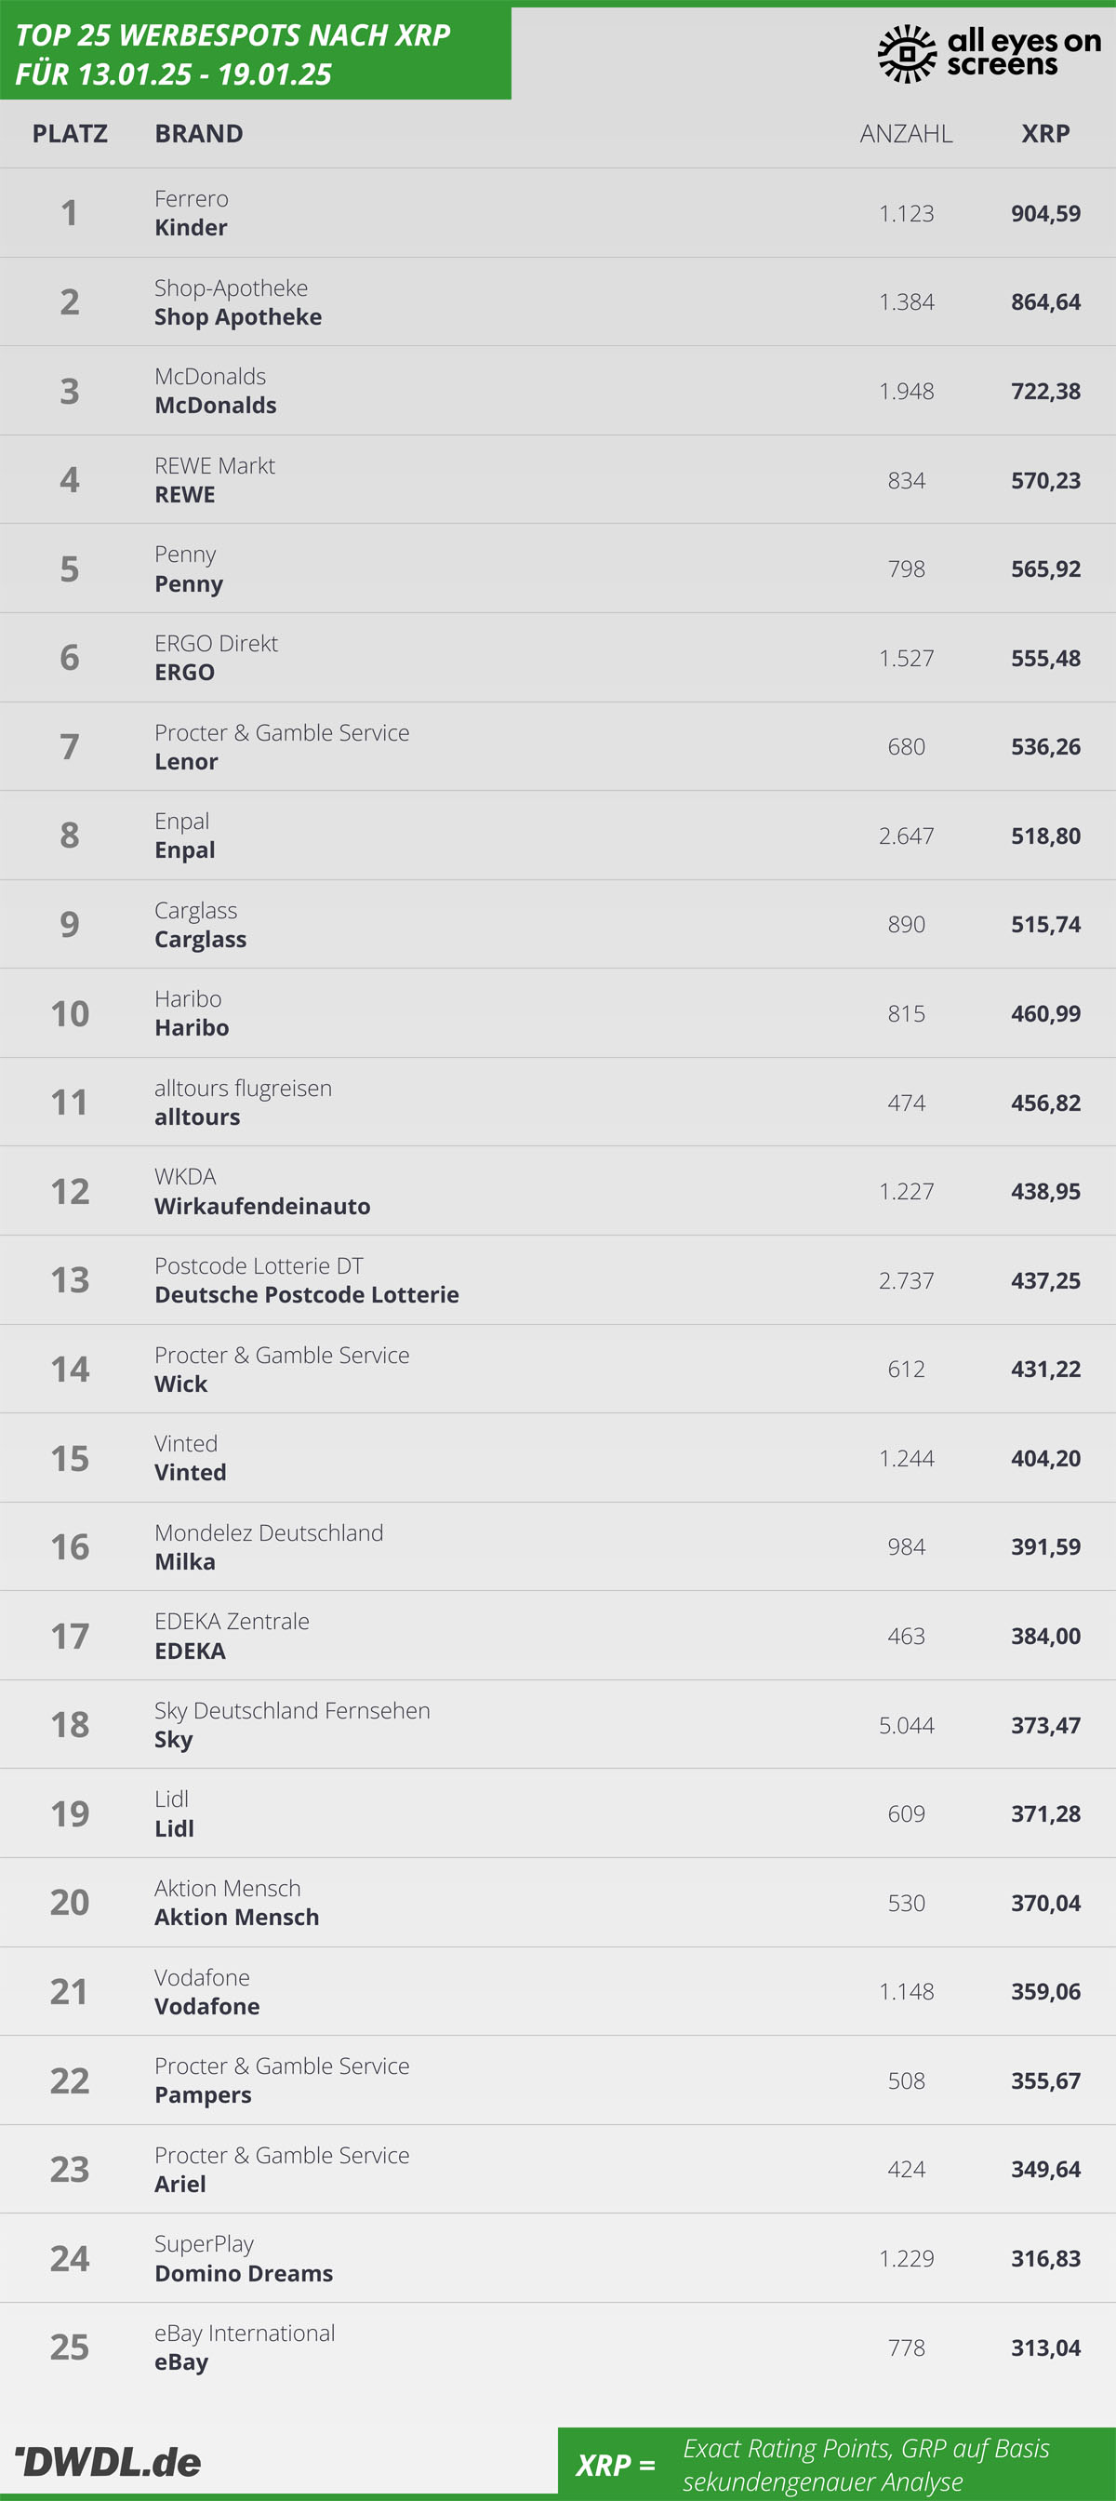
Task: Click the McDonalds XRP value 722,38
Action: 1045,392
